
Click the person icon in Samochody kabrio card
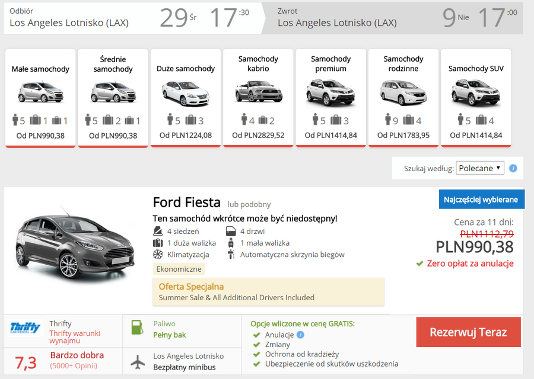(244, 119)
